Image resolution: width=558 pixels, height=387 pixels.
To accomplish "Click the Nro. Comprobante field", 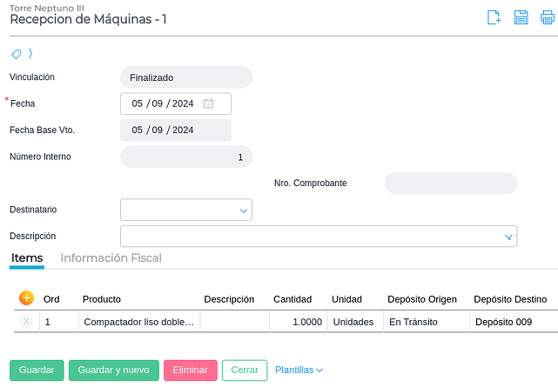I will point(450,183).
